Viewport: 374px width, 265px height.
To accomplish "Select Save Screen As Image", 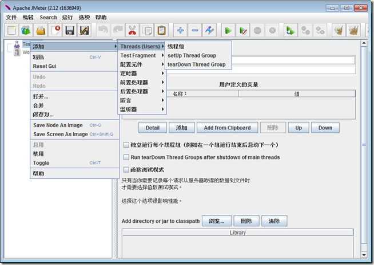I will tap(74, 134).
